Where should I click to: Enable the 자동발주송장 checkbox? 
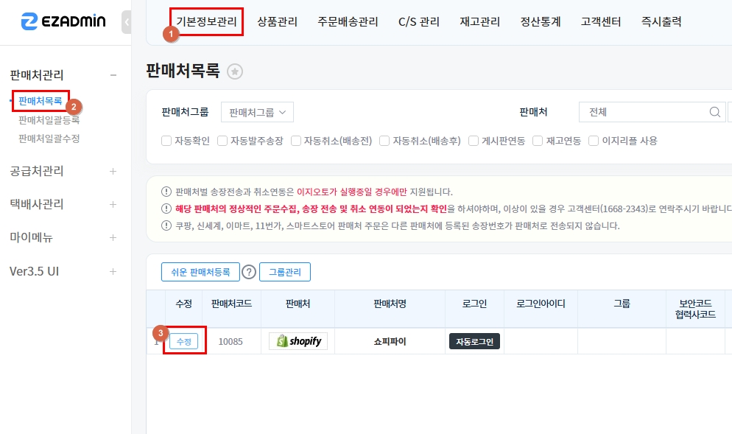(222, 141)
